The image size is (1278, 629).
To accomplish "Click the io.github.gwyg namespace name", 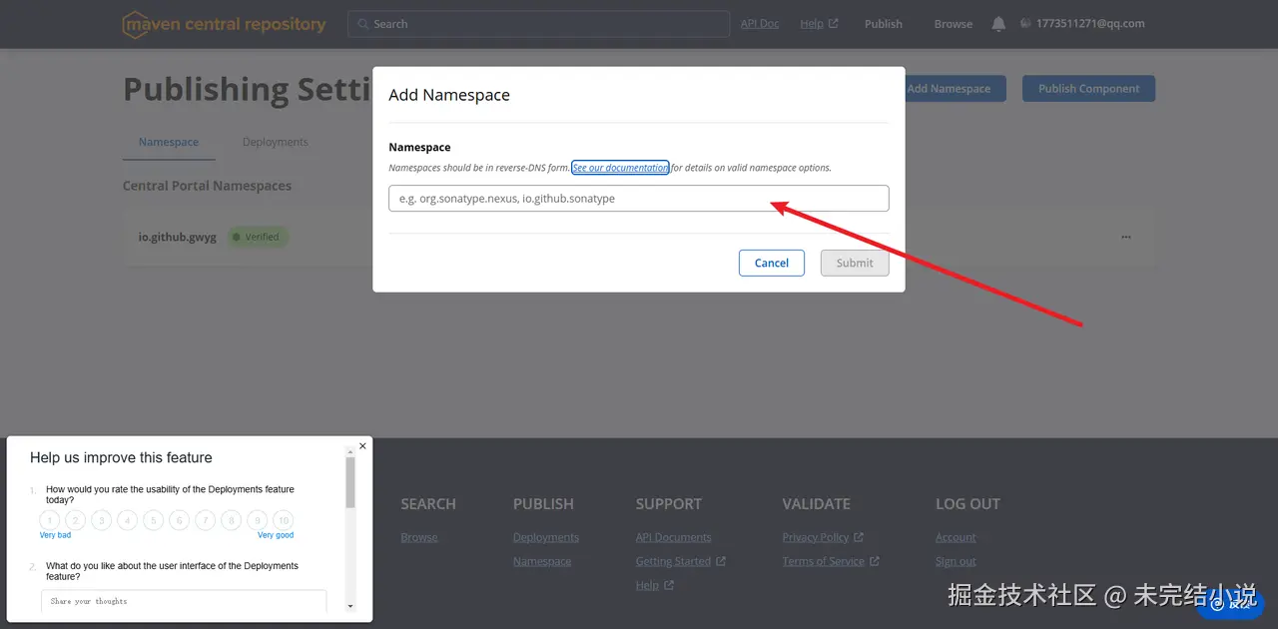I will click(178, 238).
